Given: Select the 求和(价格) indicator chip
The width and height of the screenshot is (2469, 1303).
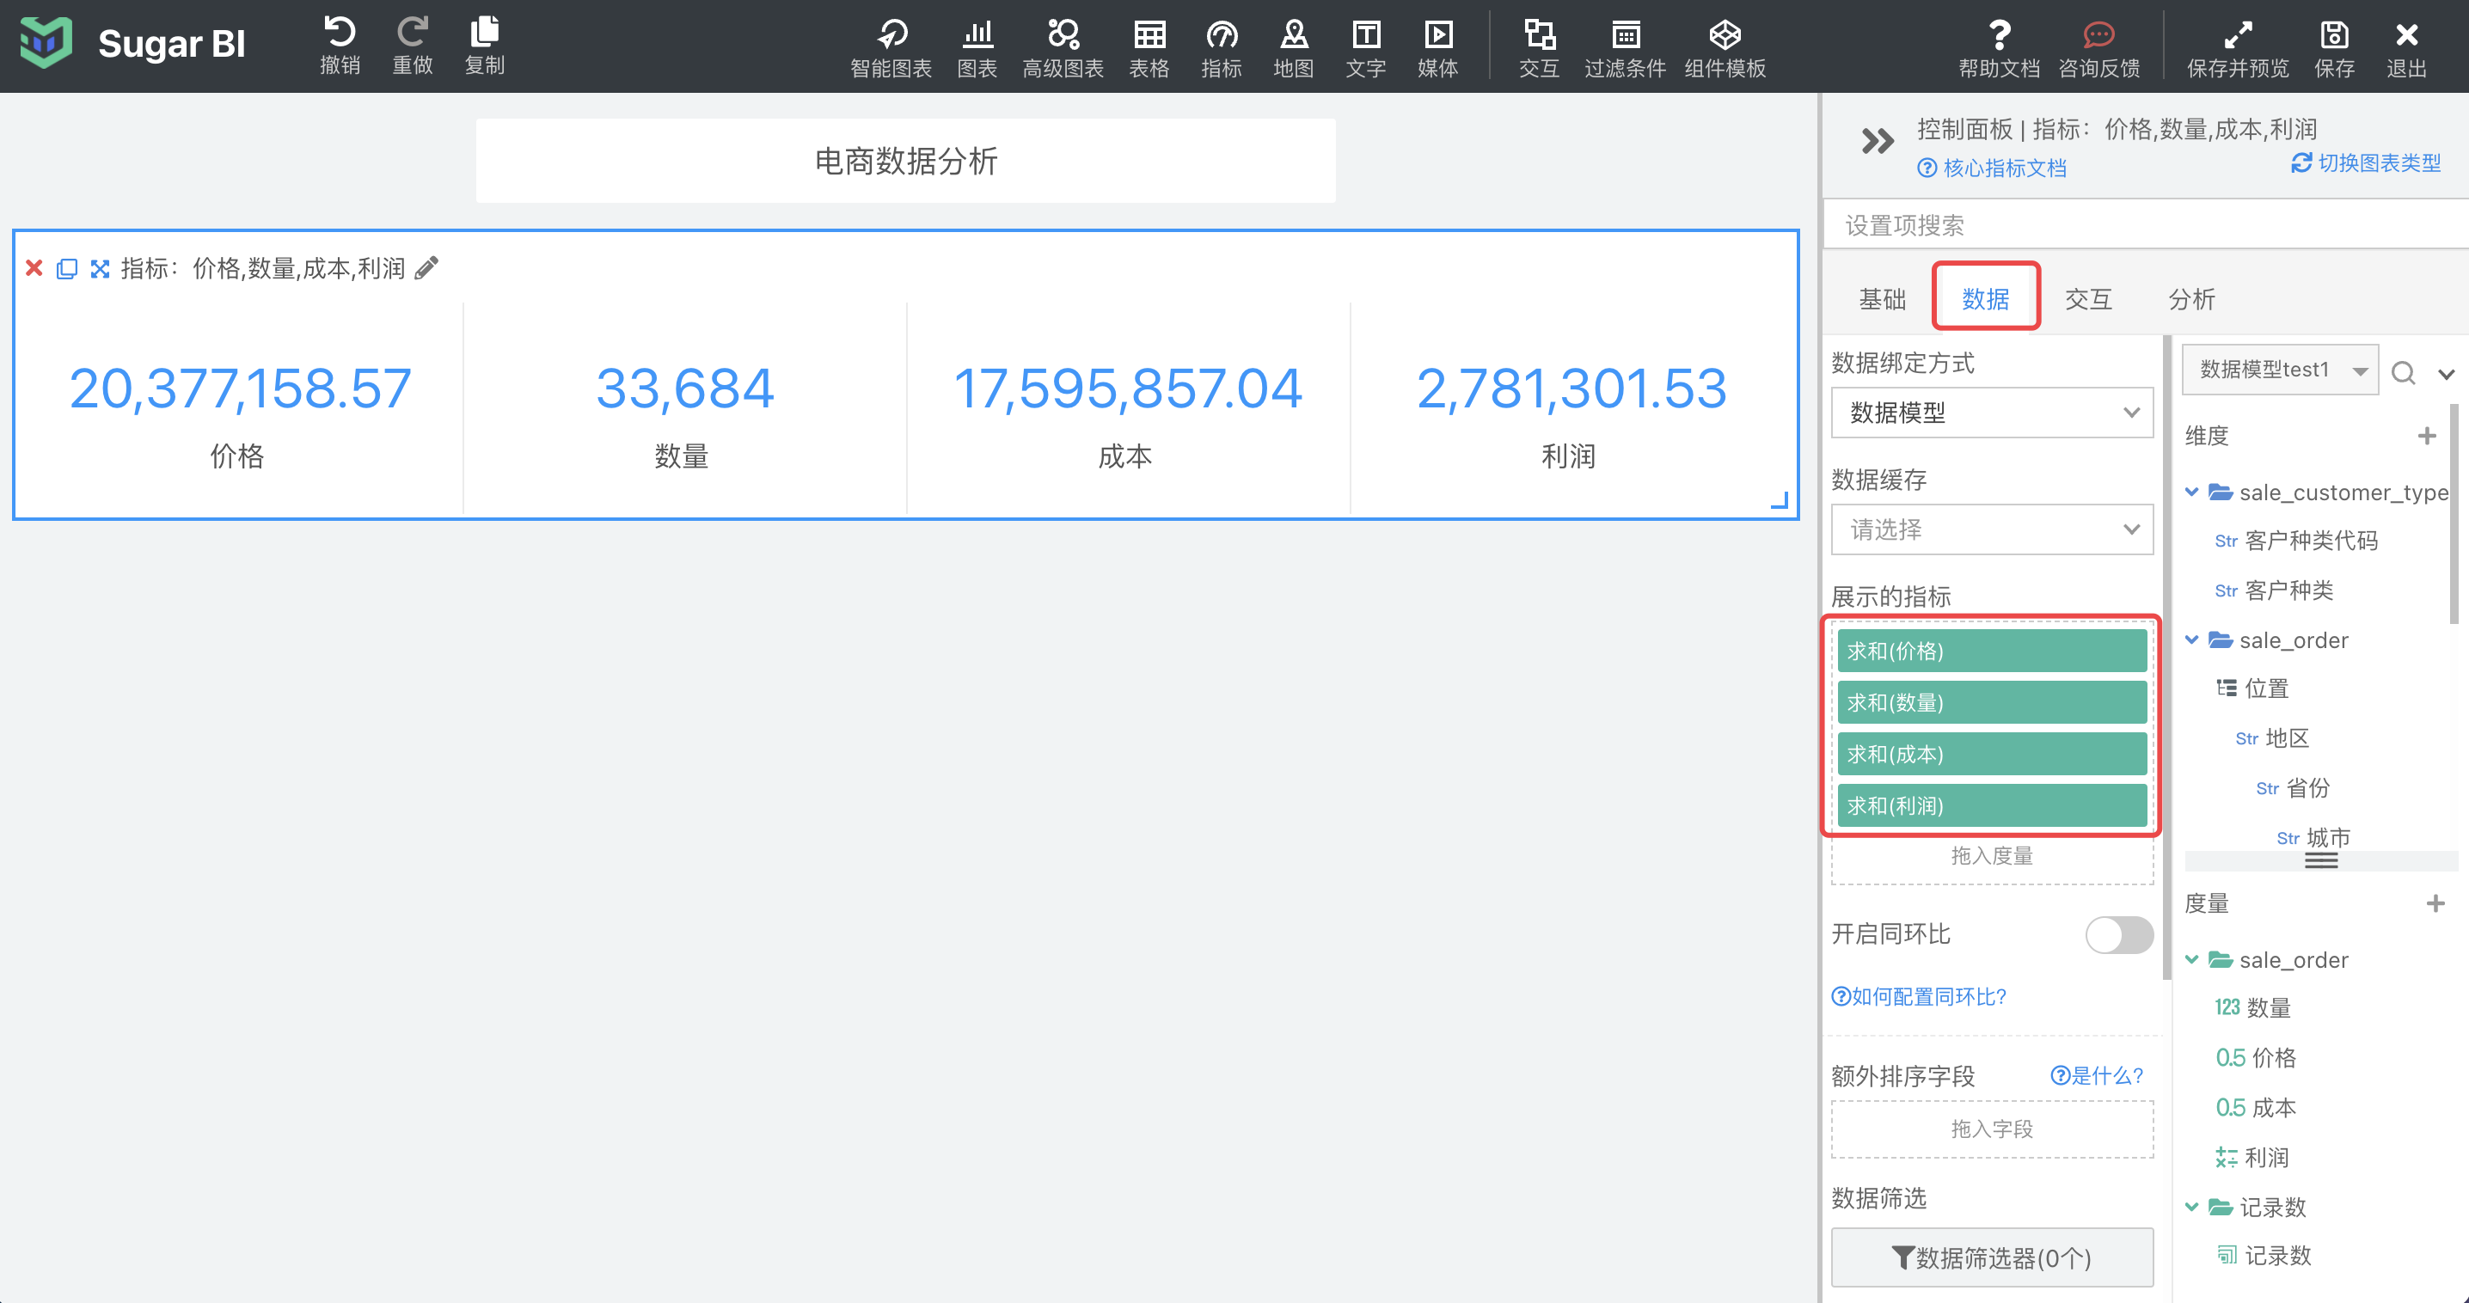Looking at the screenshot, I should click(x=1992, y=651).
